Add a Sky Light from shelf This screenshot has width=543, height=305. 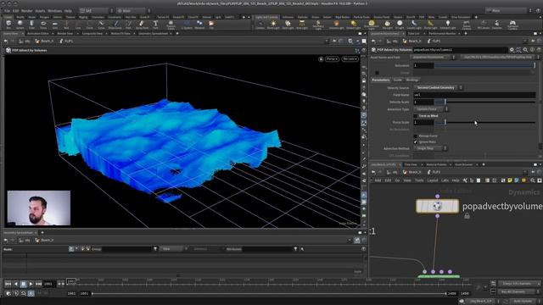click(x=387, y=25)
